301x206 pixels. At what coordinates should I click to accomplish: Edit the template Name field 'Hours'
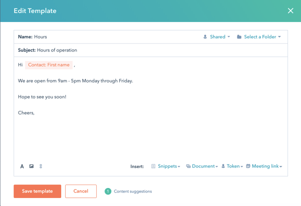coord(41,37)
